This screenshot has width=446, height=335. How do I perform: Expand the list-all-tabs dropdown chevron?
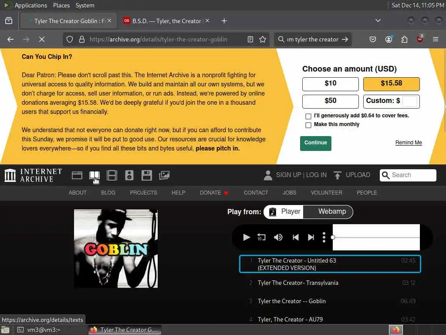point(378,21)
